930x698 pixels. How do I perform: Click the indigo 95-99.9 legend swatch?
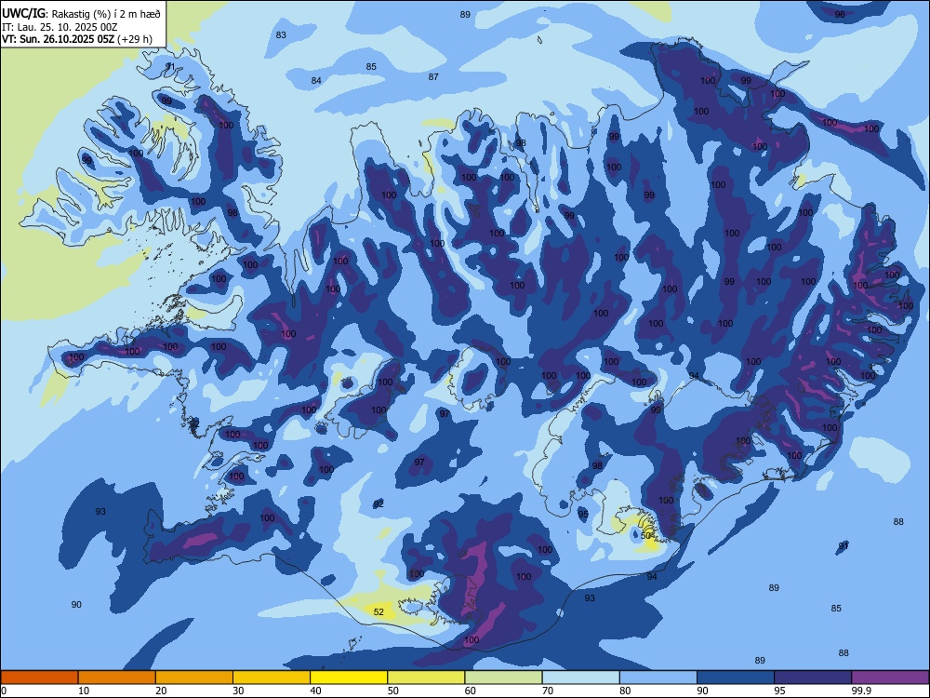(x=813, y=678)
